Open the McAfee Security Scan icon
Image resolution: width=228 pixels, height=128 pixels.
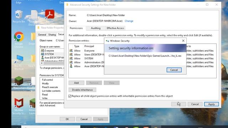coord(19,103)
